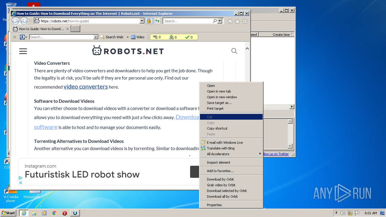Select Save target as...
The image size is (386, 217).
click(x=231, y=103)
